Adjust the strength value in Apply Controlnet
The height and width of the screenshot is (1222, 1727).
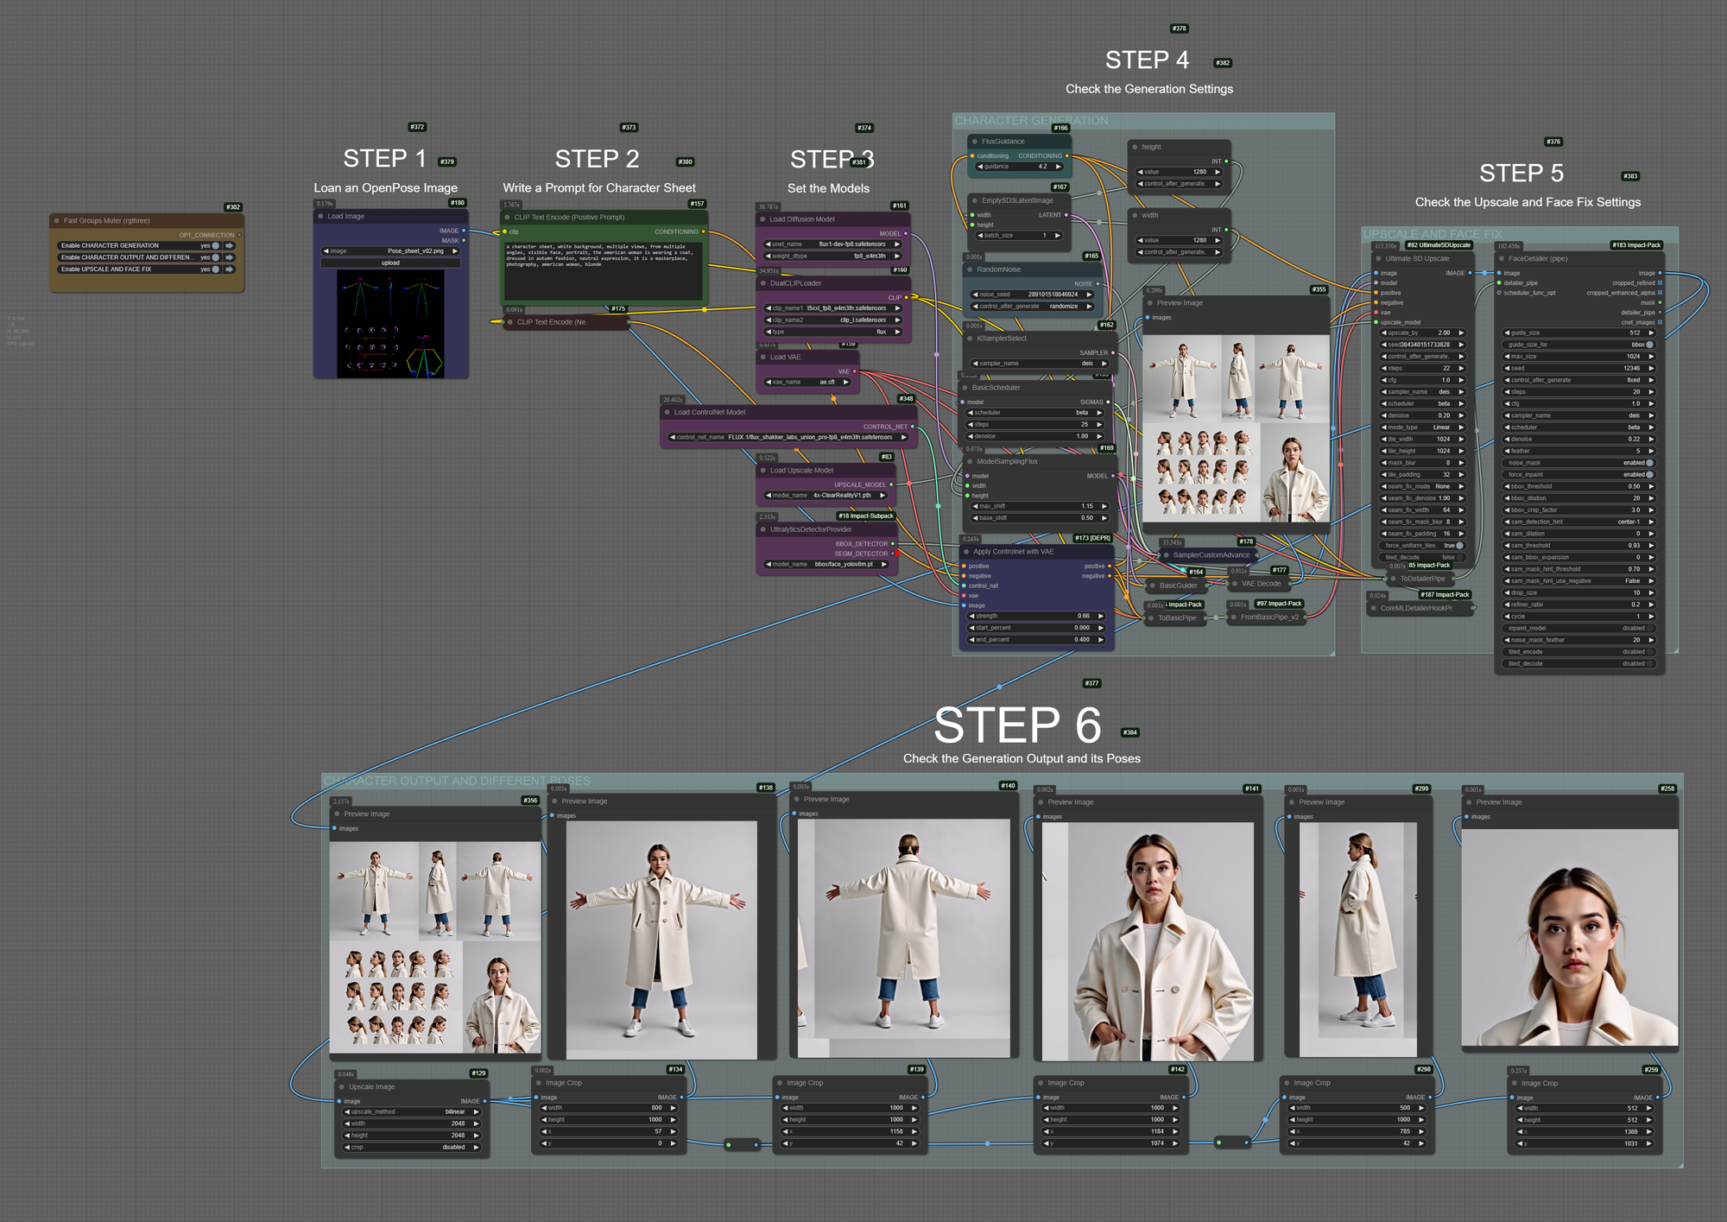click(x=1037, y=617)
